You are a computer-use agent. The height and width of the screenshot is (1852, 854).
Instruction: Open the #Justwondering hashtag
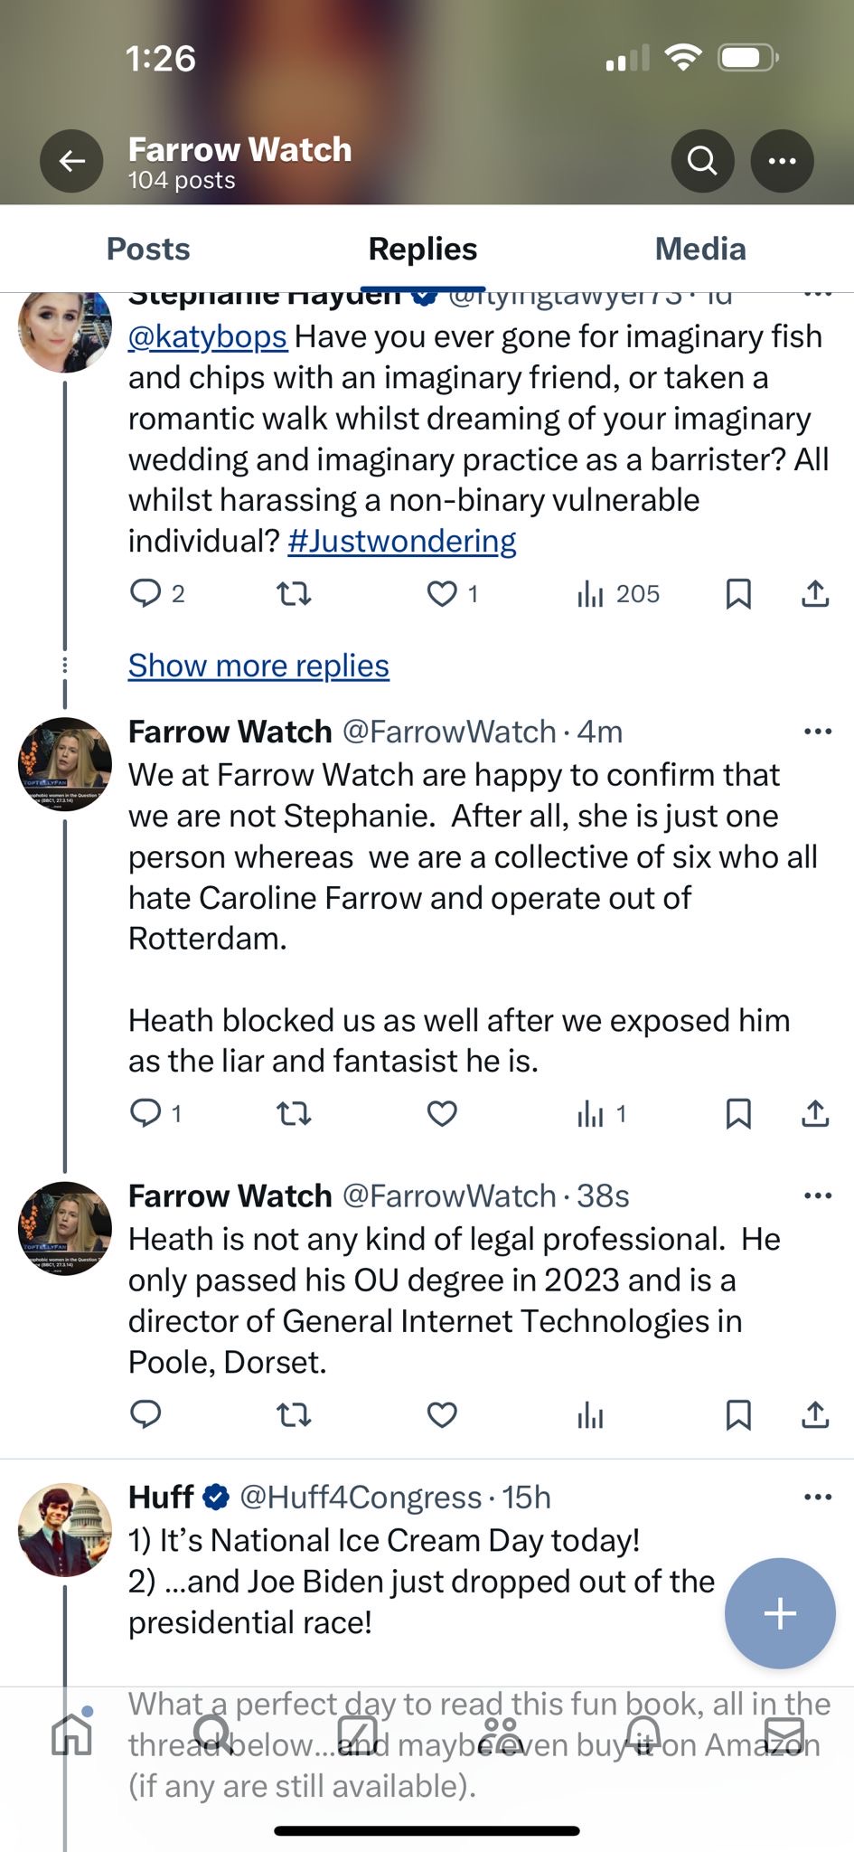[x=402, y=541]
